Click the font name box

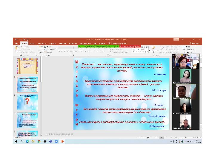point(66,48)
